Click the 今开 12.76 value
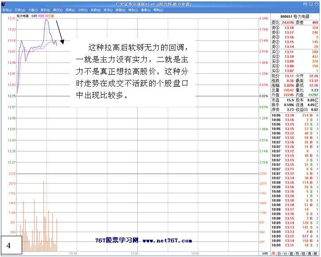321x257 pixels. [313, 76]
